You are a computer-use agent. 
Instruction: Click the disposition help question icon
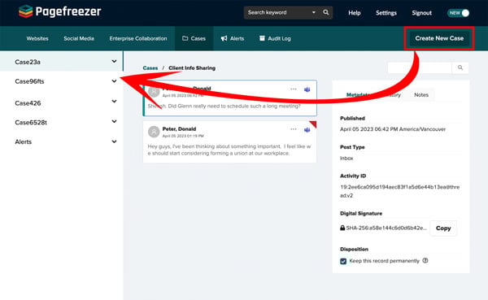click(x=425, y=260)
